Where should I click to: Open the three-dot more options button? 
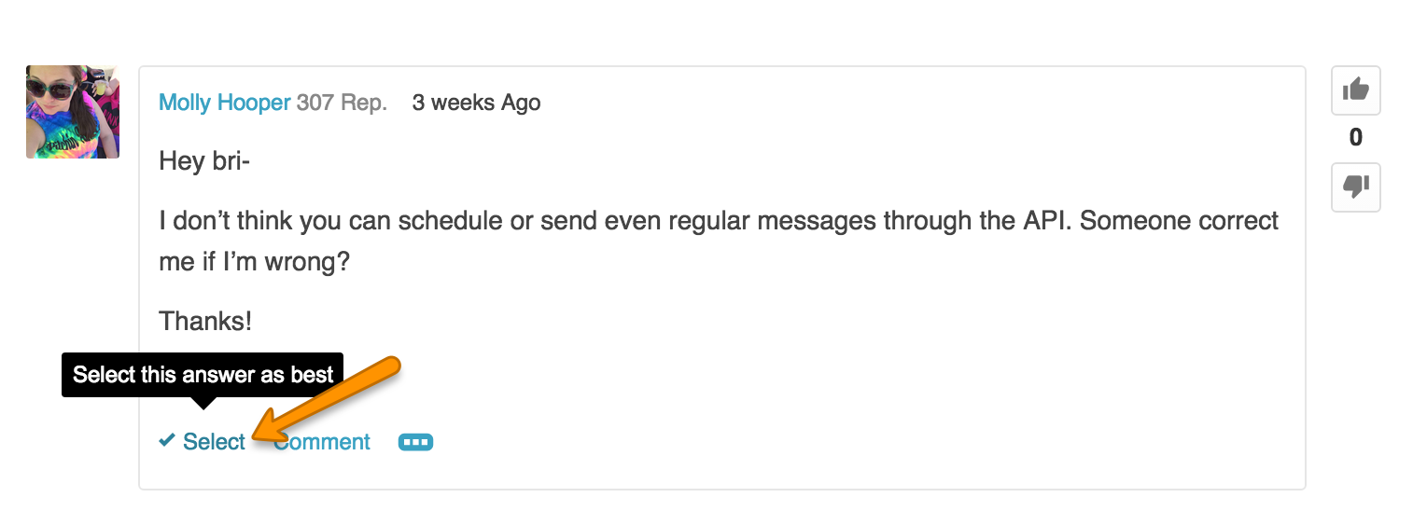click(x=415, y=442)
